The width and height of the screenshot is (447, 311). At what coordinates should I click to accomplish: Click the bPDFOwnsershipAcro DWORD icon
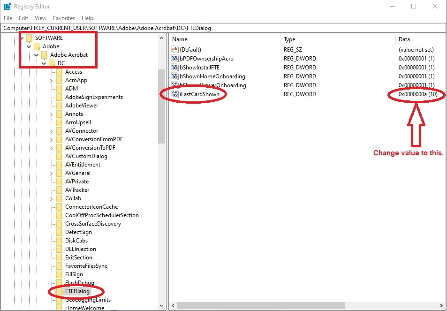175,59
